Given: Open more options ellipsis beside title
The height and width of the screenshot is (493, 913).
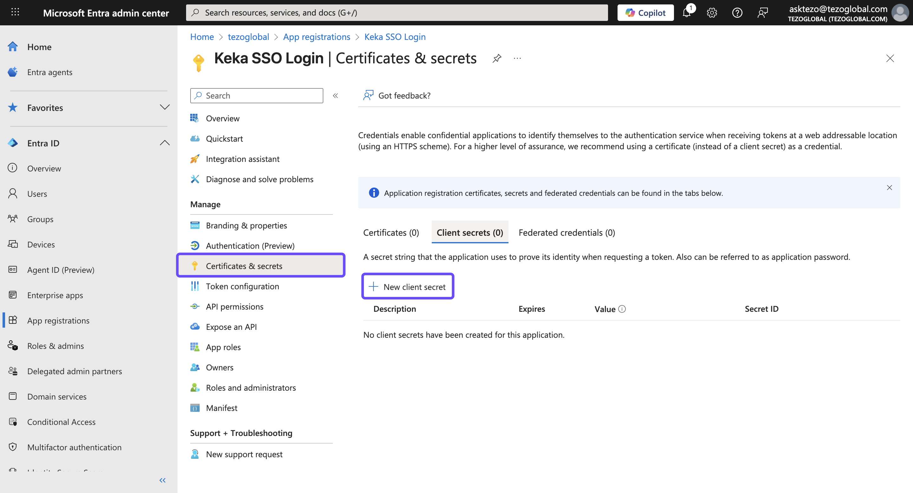Looking at the screenshot, I should pos(517,58).
